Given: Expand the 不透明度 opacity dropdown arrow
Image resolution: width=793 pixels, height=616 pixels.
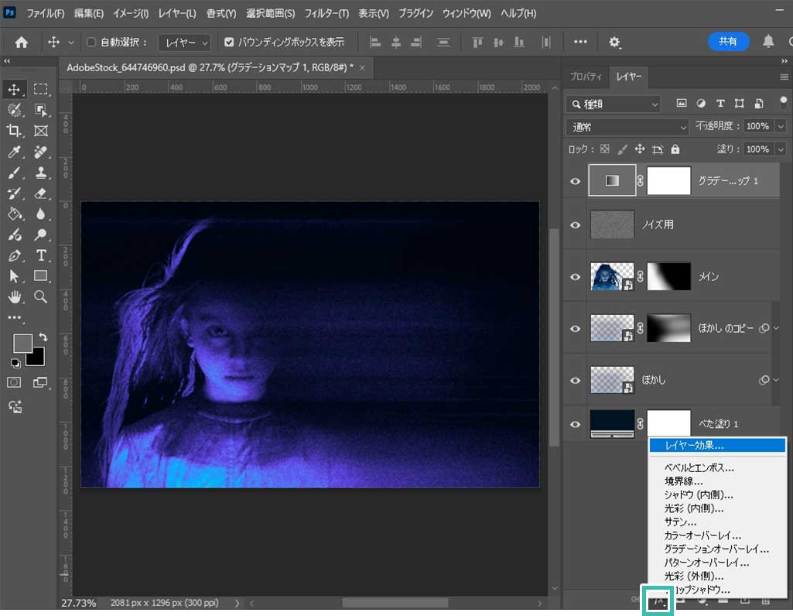Looking at the screenshot, I should (780, 126).
